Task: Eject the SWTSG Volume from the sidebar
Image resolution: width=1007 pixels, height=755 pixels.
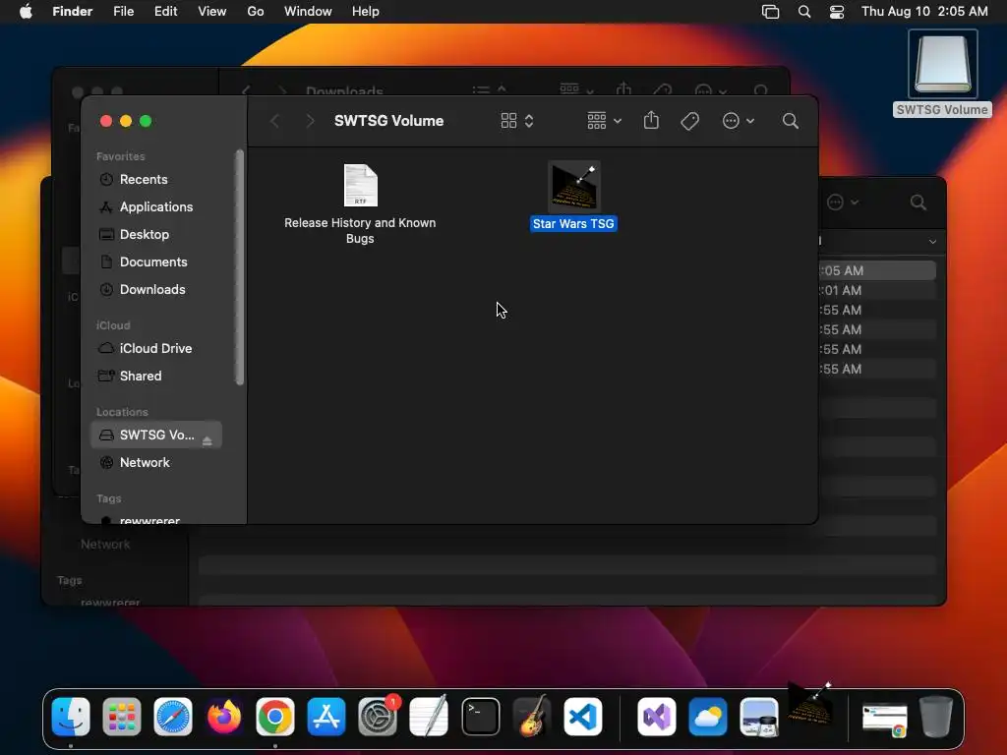Action: 207,440
